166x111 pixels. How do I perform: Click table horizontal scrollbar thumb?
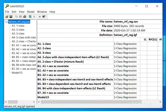tap(91, 102)
